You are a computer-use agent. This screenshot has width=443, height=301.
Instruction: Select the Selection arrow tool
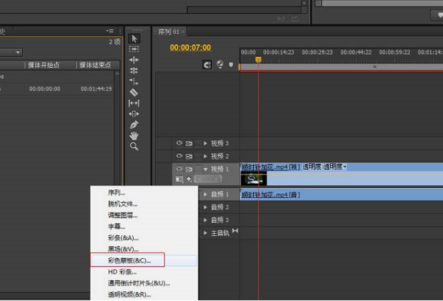(134, 38)
